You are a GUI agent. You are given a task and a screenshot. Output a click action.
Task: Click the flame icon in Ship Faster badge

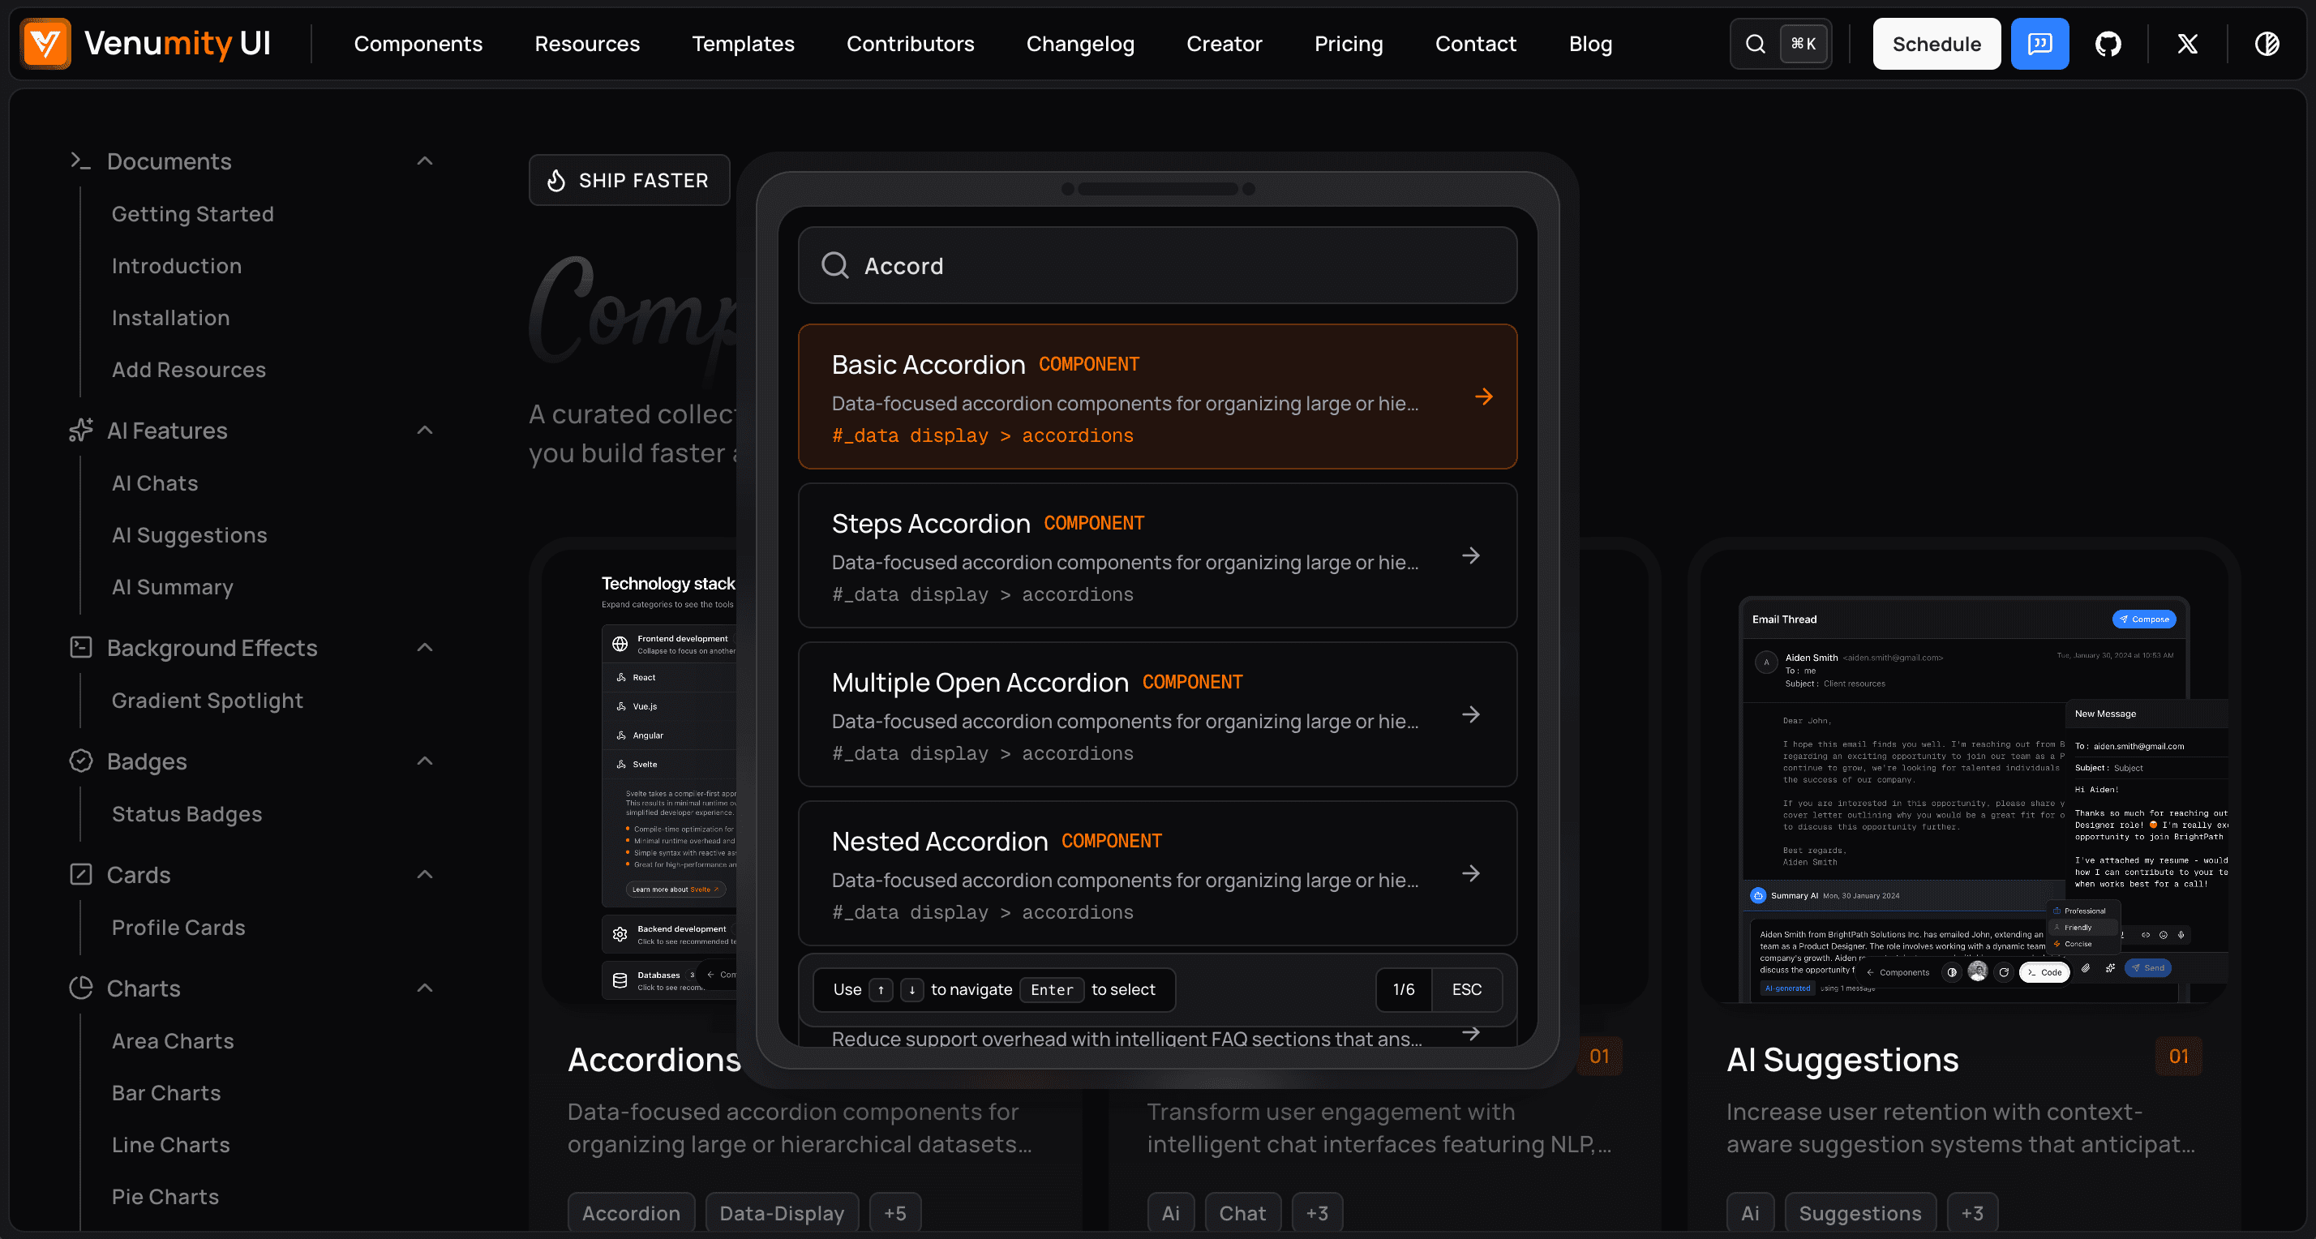click(x=556, y=181)
